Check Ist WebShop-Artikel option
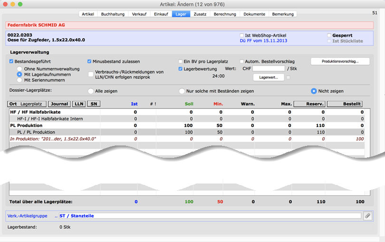This screenshot has height=242, width=385. click(x=242, y=35)
